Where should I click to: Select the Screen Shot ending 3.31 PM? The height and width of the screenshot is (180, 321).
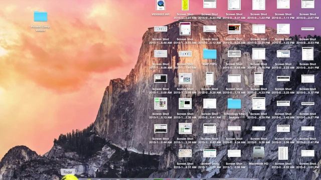click(x=259, y=29)
